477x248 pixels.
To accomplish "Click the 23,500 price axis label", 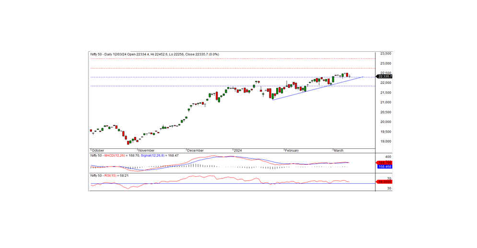I will click(x=386, y=54).
